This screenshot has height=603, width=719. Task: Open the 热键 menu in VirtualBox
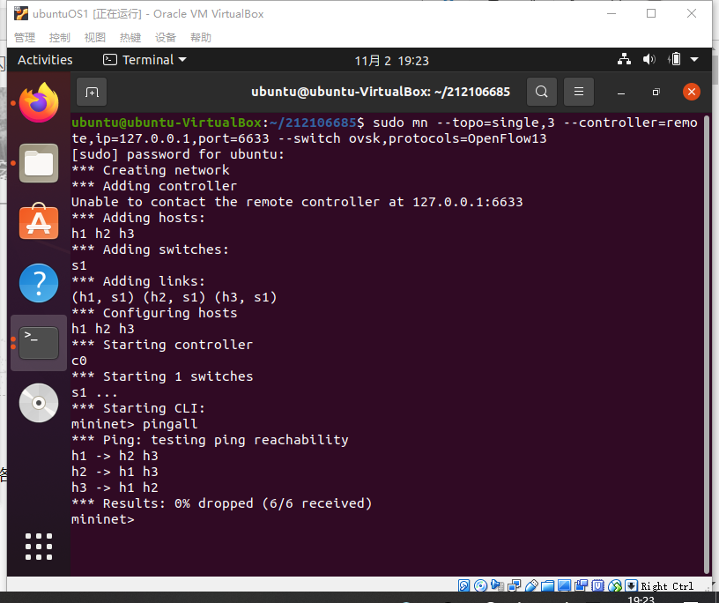pyautogui.click(x=130, y=37)
